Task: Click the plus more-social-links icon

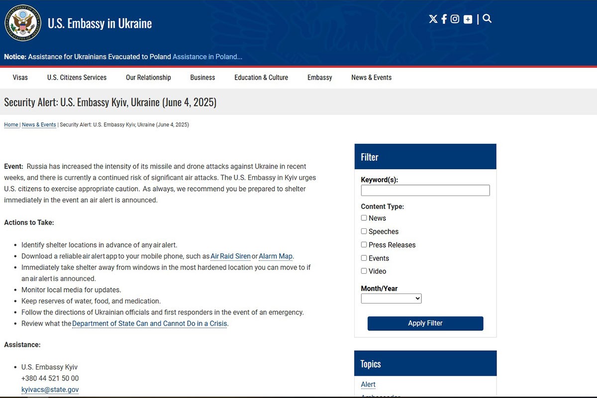Action: click(468, 19)
